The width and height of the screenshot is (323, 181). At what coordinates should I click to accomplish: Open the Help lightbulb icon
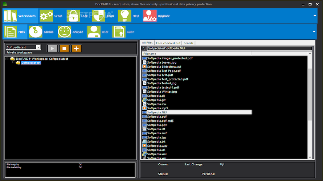pos(124,16)
